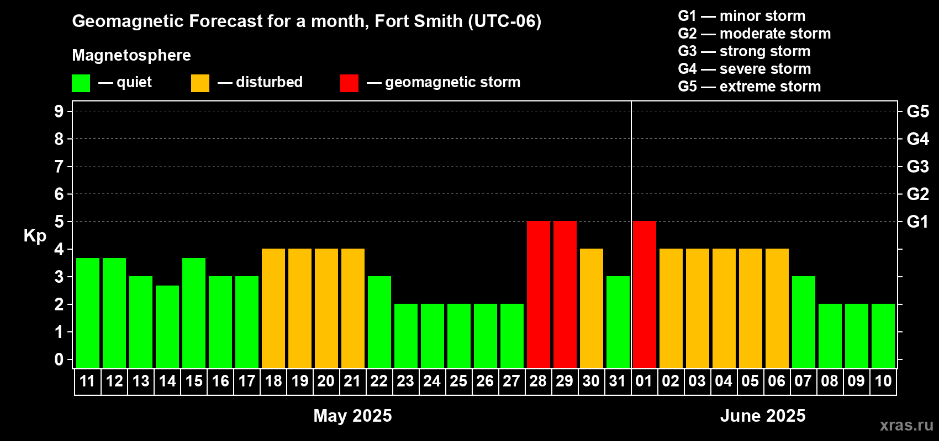Viewport: 939px width, 441px height.
Task: Click date label 11 on the axis
Action: tap(87, 381)
